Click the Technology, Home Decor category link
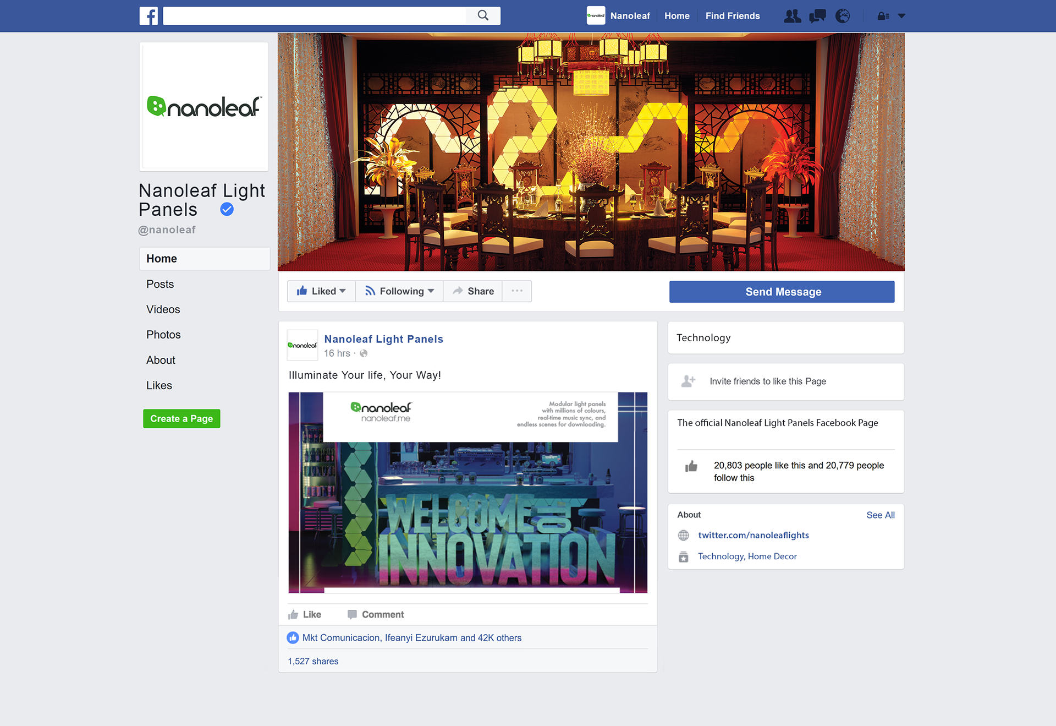The image size is (1056, 726). point(747,556)
